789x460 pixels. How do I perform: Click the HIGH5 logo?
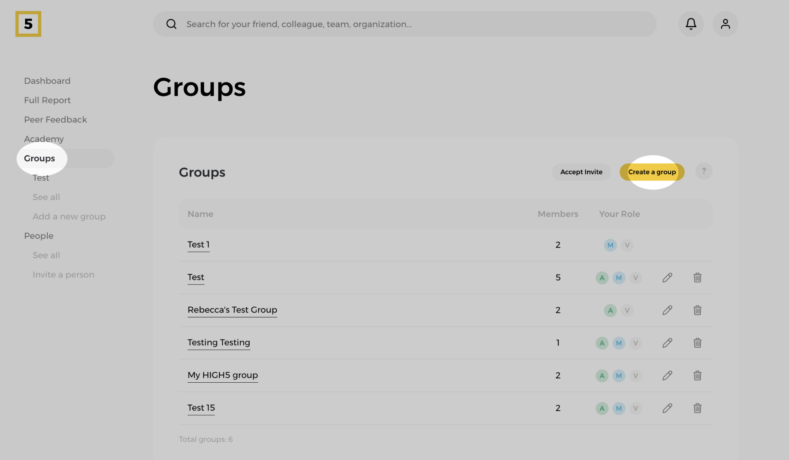point(28,24)
